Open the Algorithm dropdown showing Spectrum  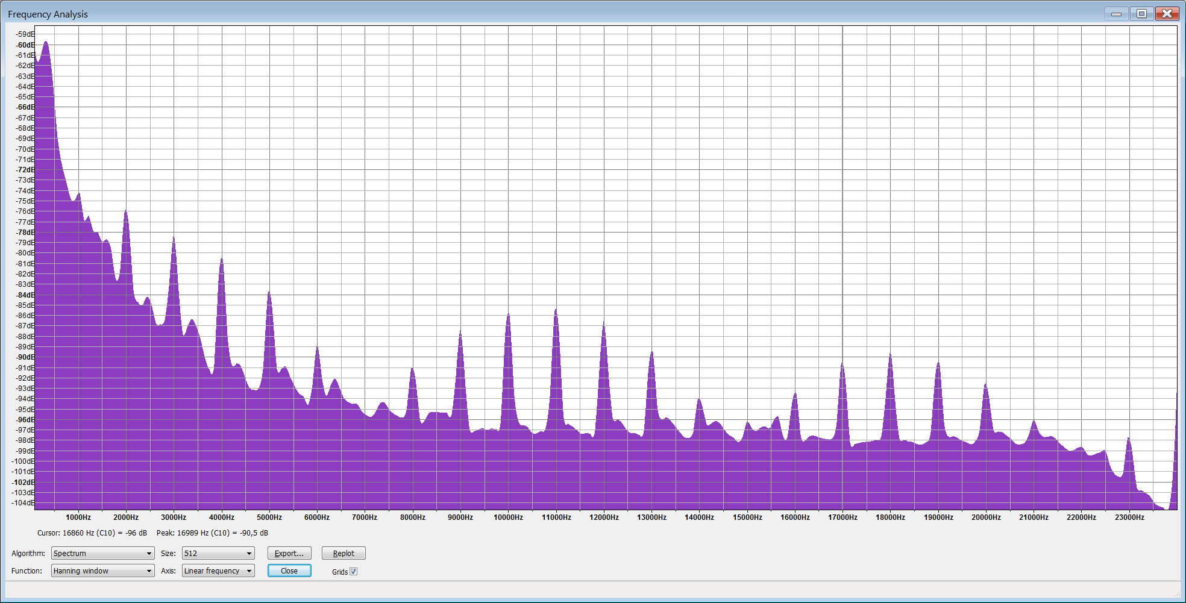tap(102, 553)
